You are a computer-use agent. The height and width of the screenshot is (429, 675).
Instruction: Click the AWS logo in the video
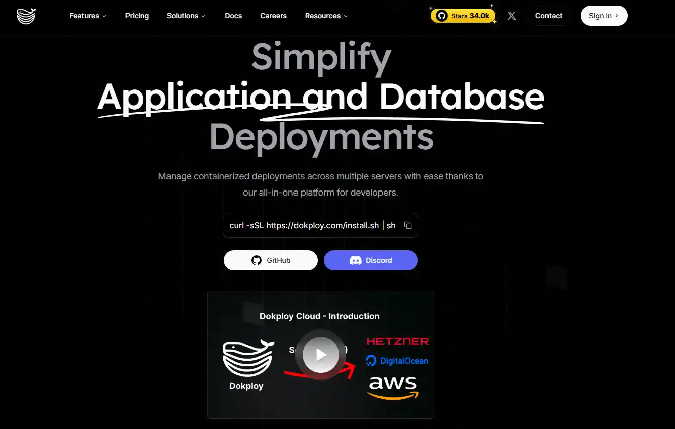pyautogui.click(x=394, y=388)
